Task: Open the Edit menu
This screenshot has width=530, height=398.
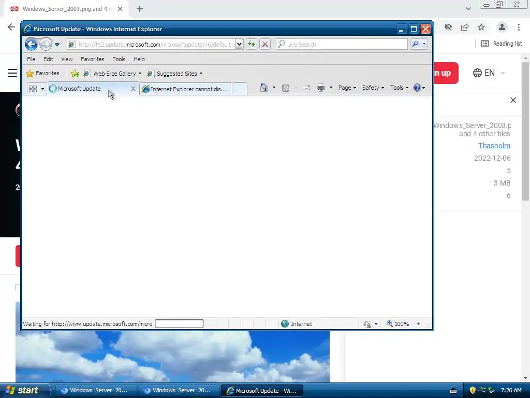Action: [x=48, y=59]
